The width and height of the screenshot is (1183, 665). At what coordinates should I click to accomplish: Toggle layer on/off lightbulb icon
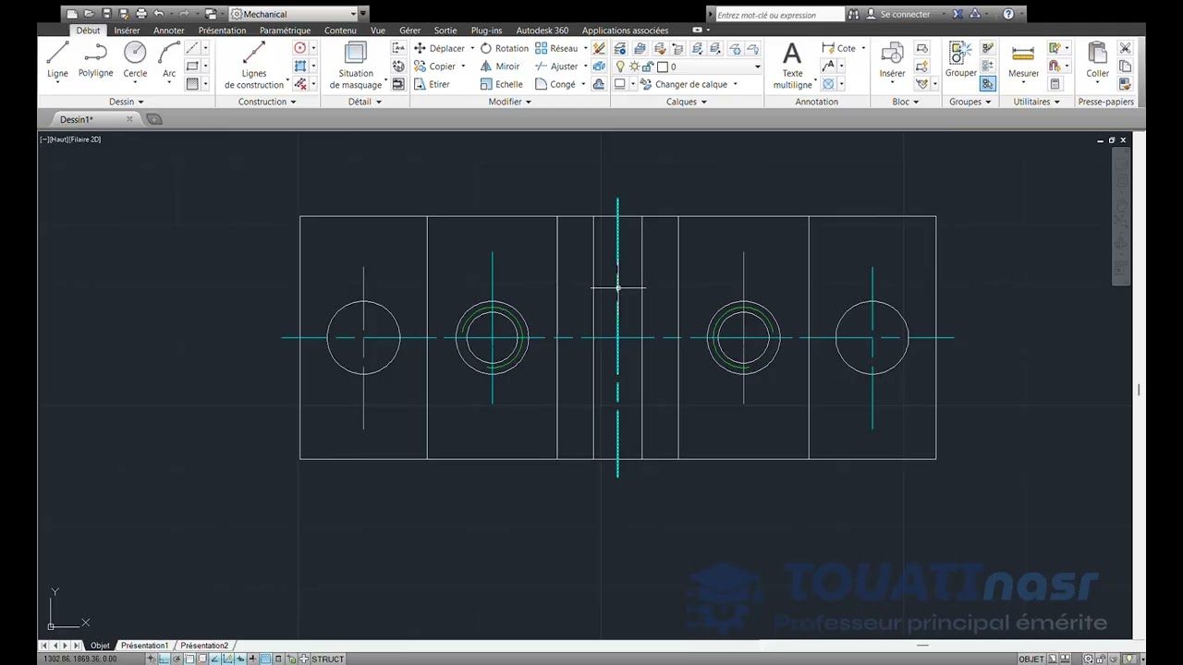point(620,66)
